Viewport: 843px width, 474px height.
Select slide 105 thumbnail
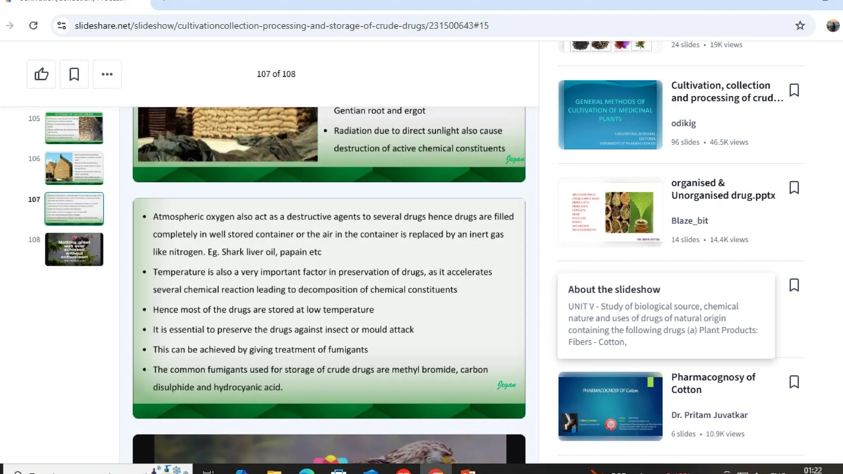click(x=74, y=128)
